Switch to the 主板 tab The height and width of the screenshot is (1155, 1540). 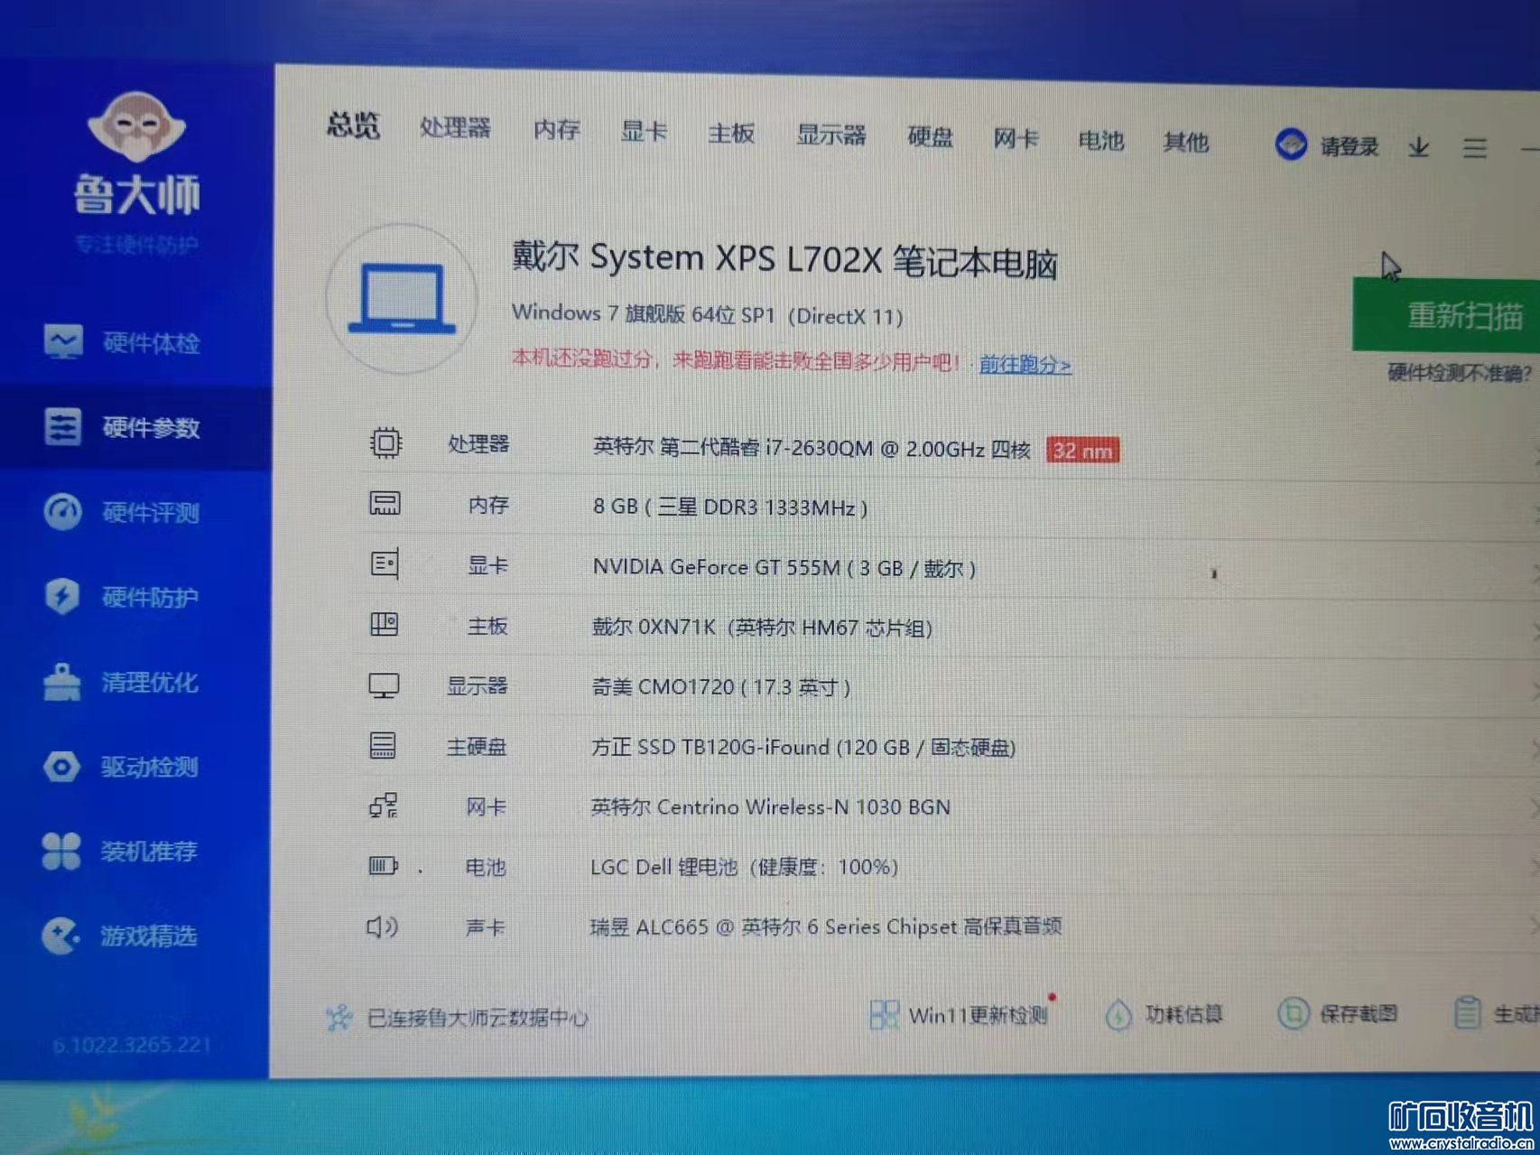point(731,135)
